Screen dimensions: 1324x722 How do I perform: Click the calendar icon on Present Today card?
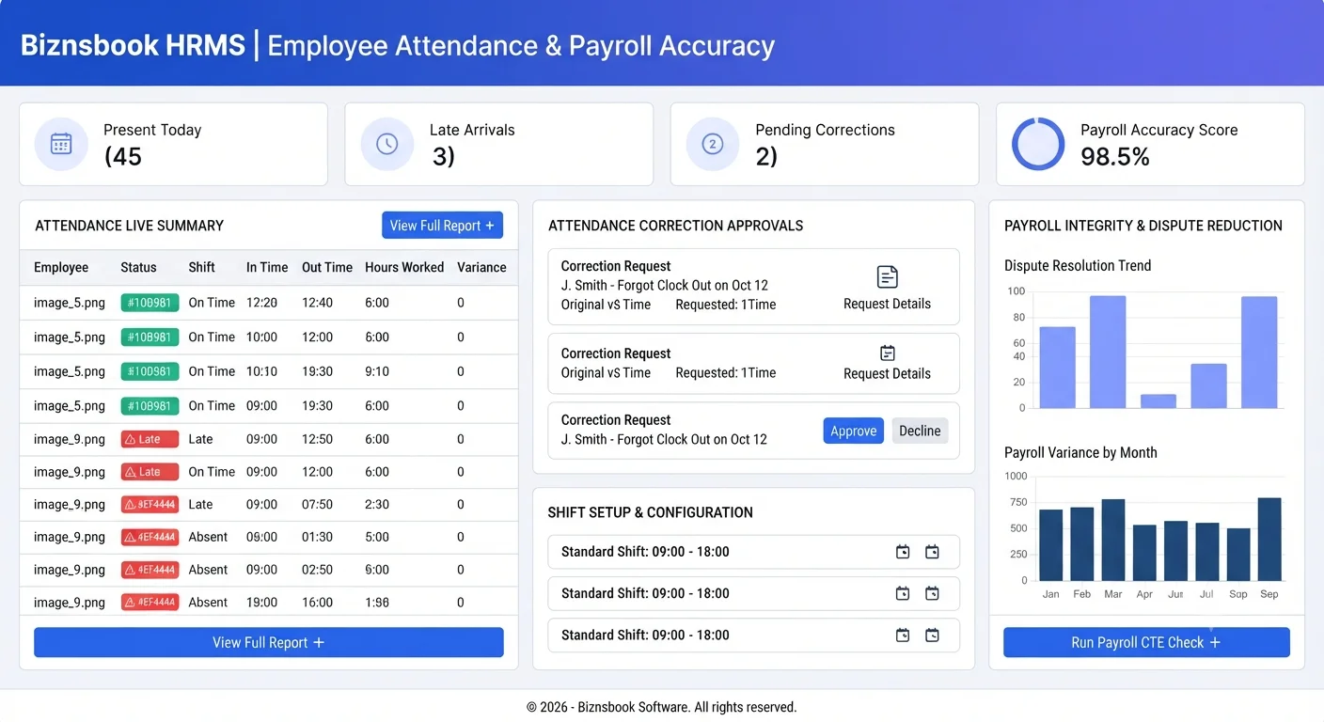tap(61, 144)
